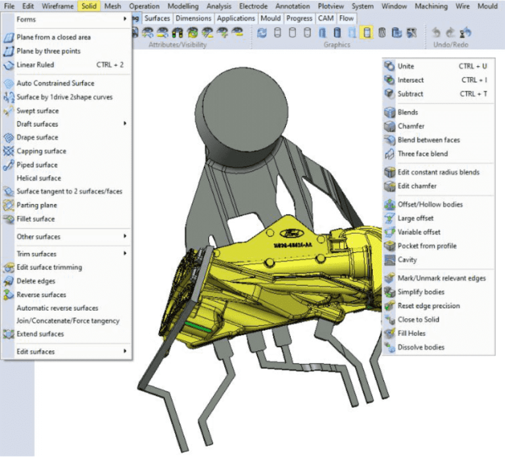Click the Parting plane icon
This screenshot has height=457, width=505.
click(9, 205)
